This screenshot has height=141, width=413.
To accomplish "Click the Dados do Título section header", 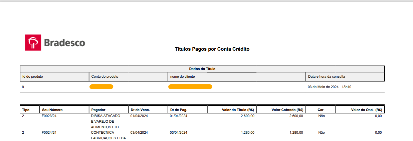I will coord(202,69).
